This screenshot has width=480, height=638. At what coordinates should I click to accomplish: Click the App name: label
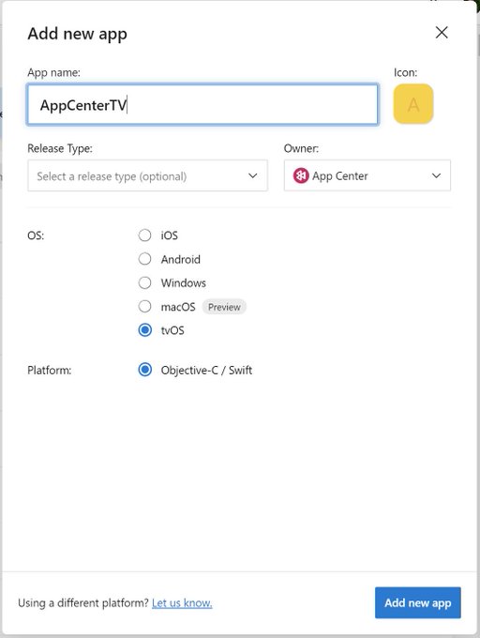tap(54, 73)
